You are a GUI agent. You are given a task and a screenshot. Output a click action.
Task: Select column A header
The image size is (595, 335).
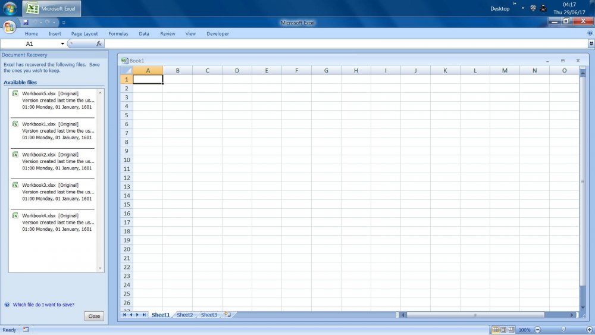tap(148, 71)
